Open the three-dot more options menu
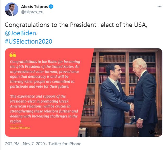 coord(160,6)
